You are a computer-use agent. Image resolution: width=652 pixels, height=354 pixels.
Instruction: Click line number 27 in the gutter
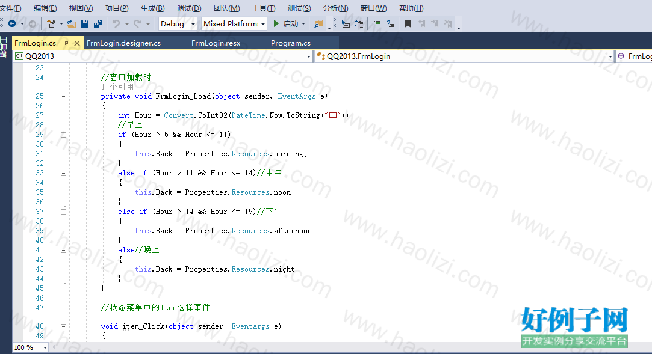(x=40, y=115)
